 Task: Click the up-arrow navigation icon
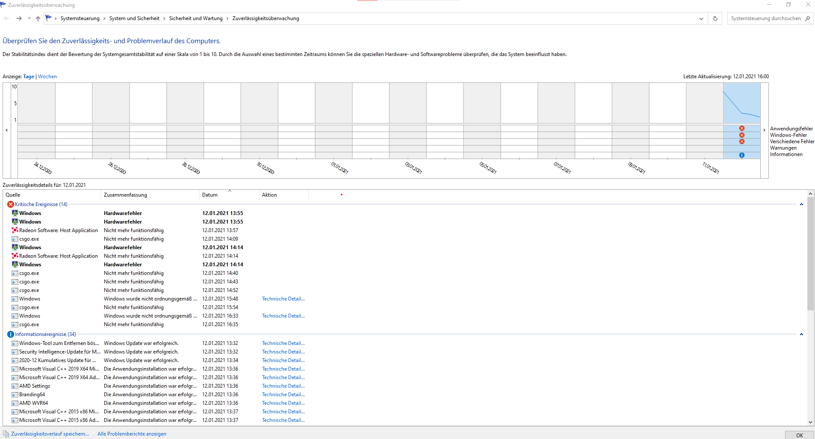[x=38, y=18]
